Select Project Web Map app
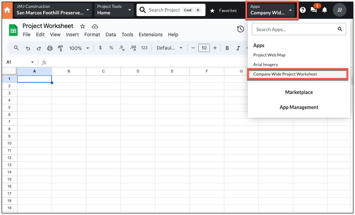Screen dimensions: 355x215 click(x=269, y=55)
